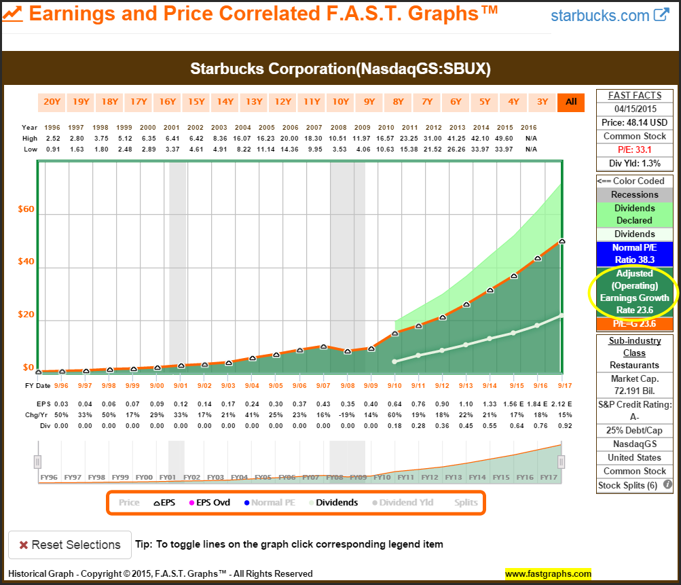Show Splits using the legend item
The height and width of the screenshot is (585, 681).
coord(466,503)
